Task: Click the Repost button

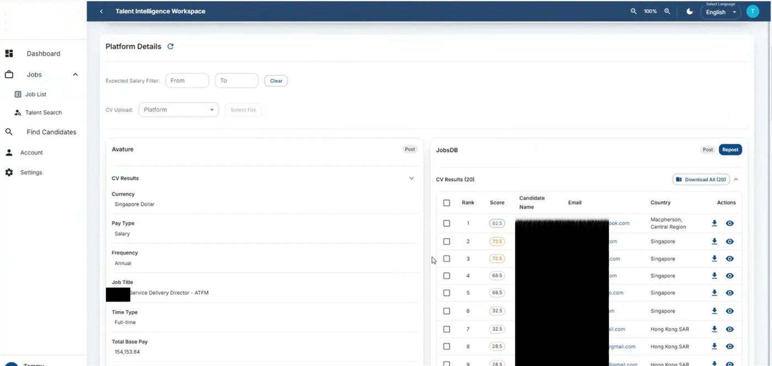Action: [x=730, y=150]
